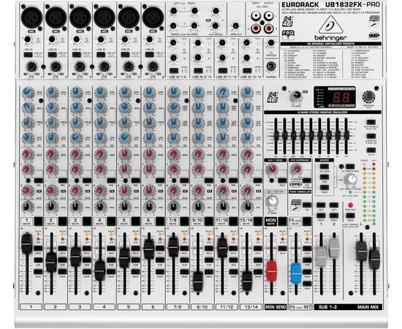402x329 pixels.
Task: Click the 16 kHz graphic EQ slider
Action: 346,136
